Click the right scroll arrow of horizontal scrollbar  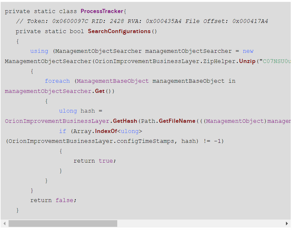coord(287,224)
